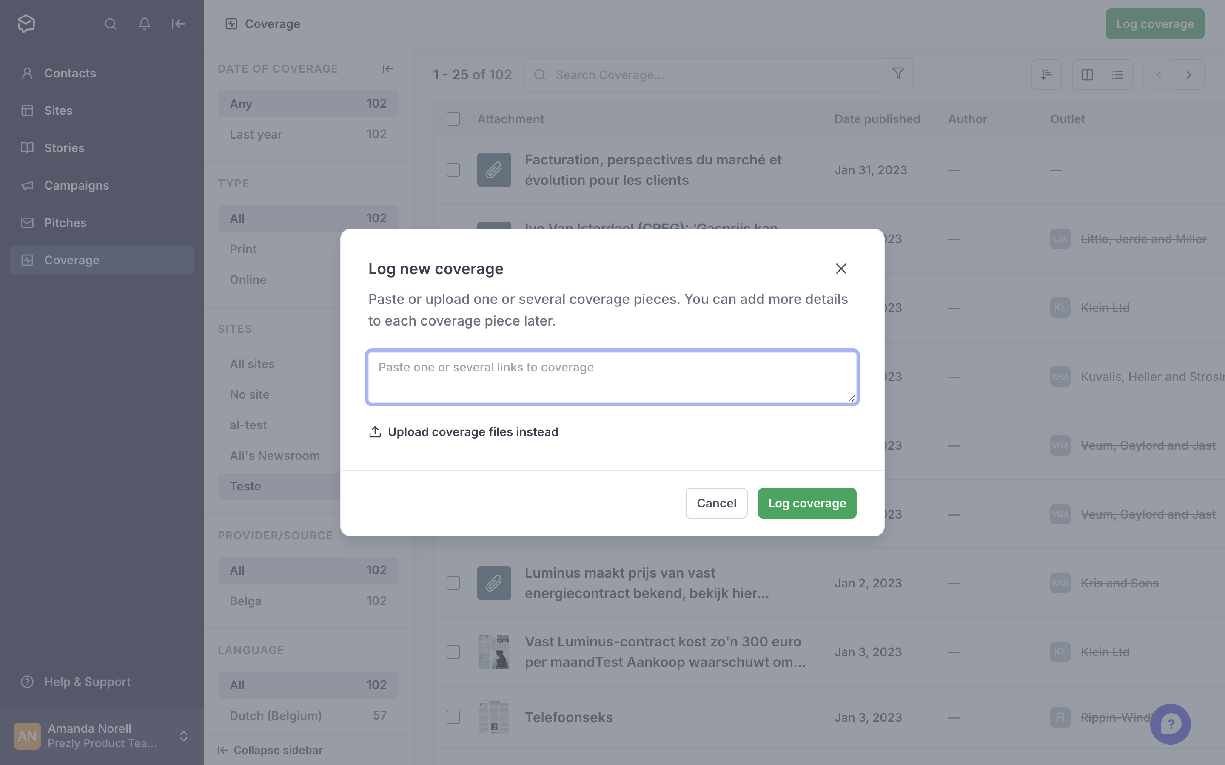Image resolution: width=1225 pixels, height=765 pixels.
Task: Check Luminus maakt prijs row checkbox
Action: (453, 583)
